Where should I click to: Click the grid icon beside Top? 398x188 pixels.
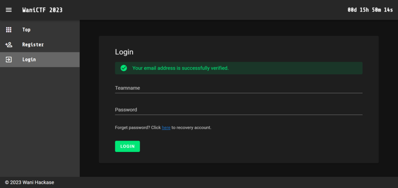[x=9, y=30]
